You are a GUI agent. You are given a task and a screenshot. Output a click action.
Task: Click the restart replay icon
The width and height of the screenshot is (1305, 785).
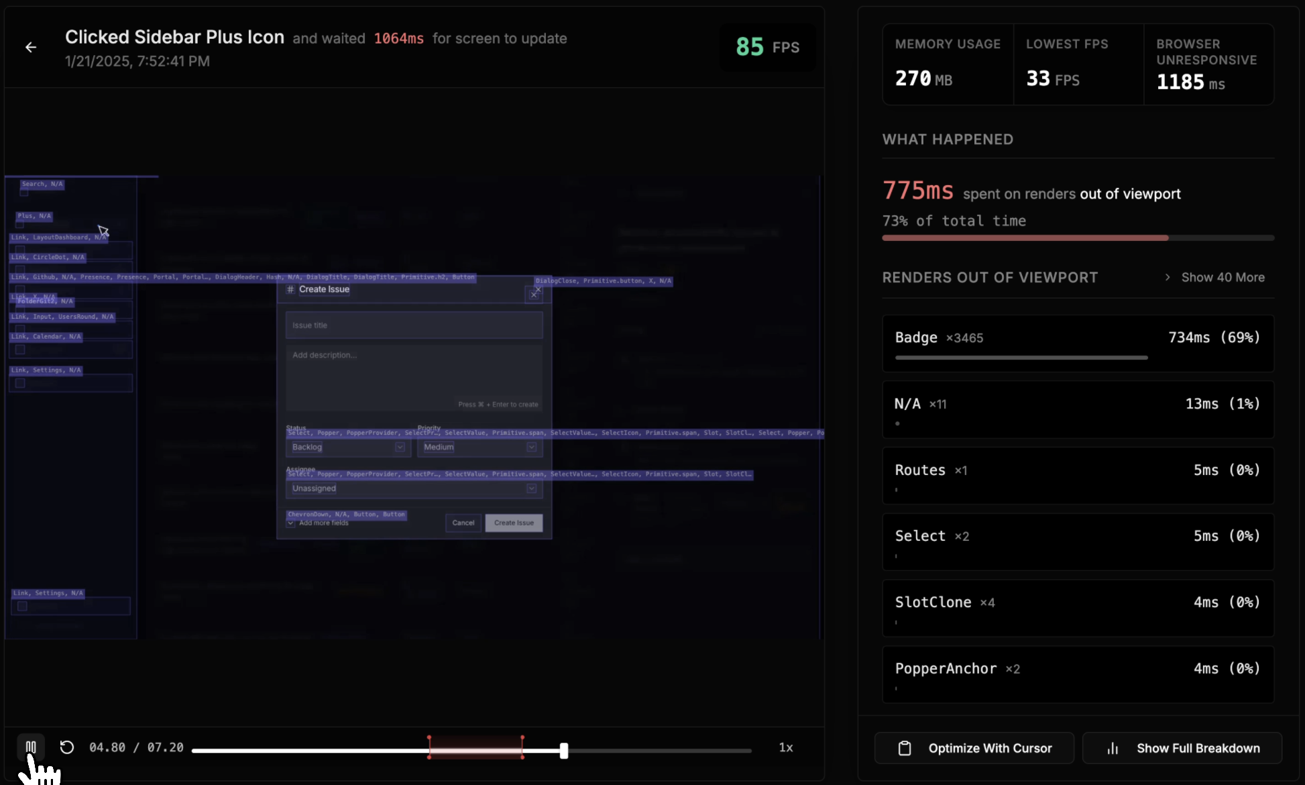pos(67,747)
